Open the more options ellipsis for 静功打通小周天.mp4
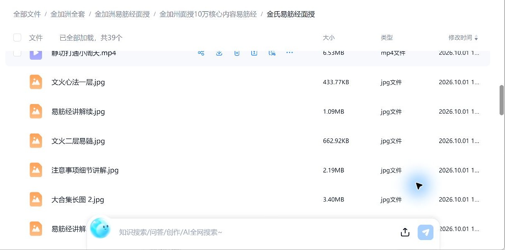 [290, 53]
